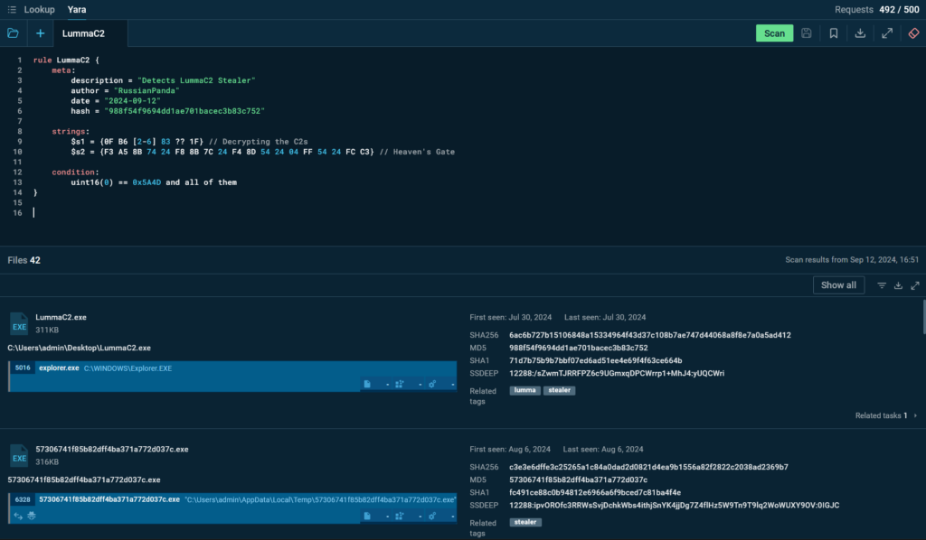Image resolution: width=926 pixels, height=540 pixels.
Task: Switch to the Lookup tab
Action: pos(39,9)
